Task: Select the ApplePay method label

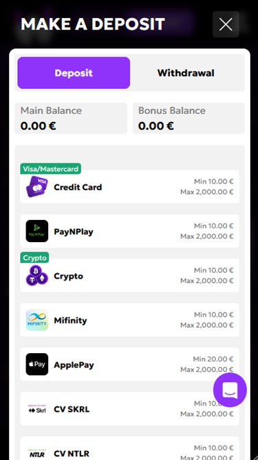Action: (74, 365)
